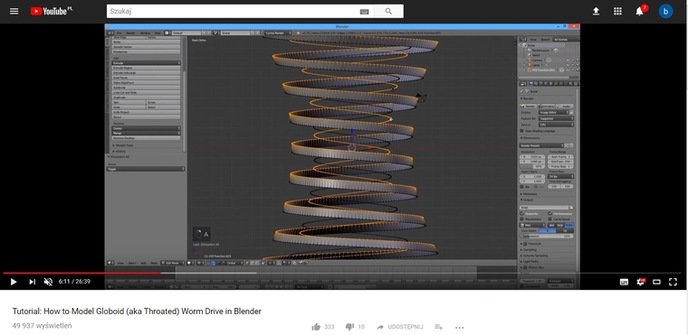Collapse the Dimensions panel
The width and height of the screenshot is (688, 335).
click(x=531, y=138)
